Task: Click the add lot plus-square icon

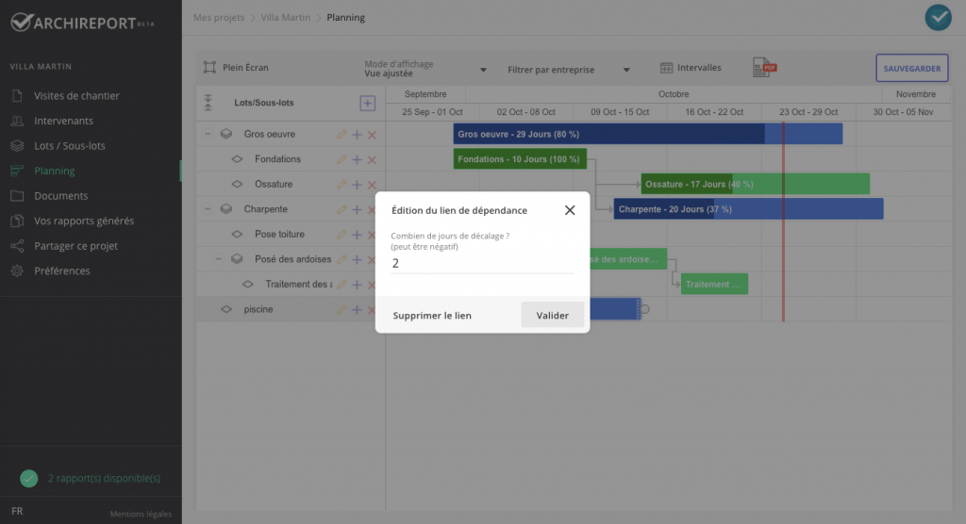Action: [x=367, y=104]
